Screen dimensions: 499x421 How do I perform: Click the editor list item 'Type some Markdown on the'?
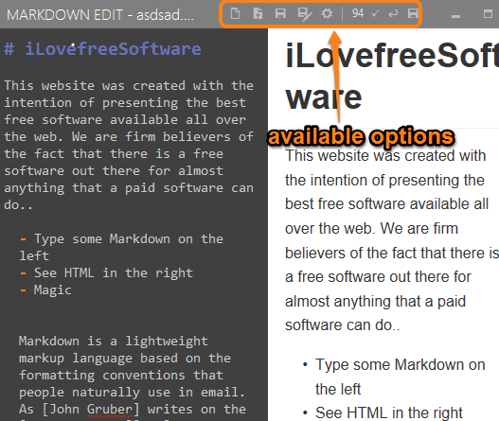pyautogui.click(x=129, y=239)
